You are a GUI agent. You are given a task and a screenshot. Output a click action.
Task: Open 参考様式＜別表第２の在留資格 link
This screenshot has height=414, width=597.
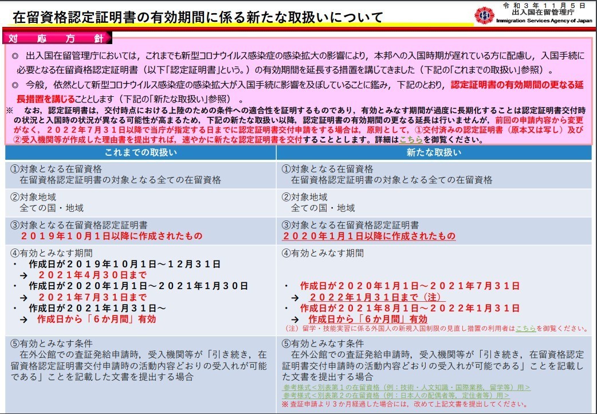coord(395,396)
